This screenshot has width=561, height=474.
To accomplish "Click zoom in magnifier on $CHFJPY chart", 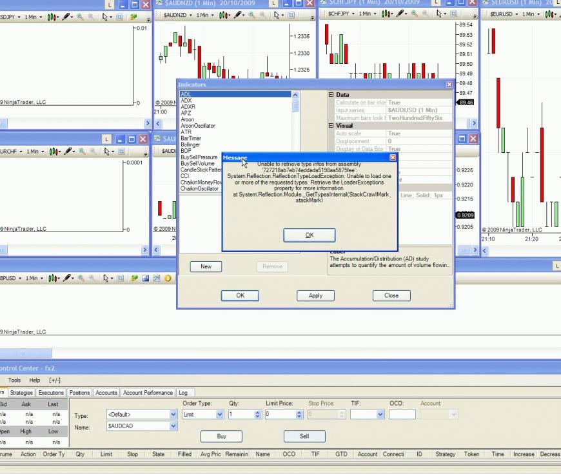I will click(x=414, y=14).
